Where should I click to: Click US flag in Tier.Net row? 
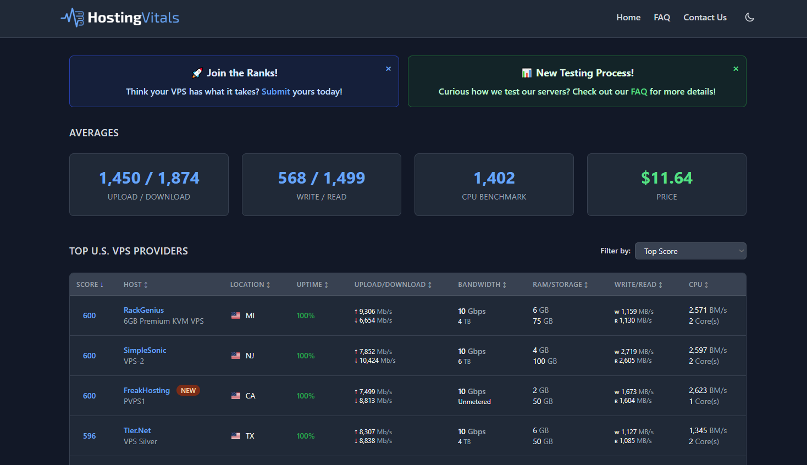(x=236, y=436)
